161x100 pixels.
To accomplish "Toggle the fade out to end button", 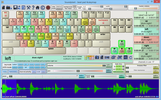I will click(x=118, y=72).
